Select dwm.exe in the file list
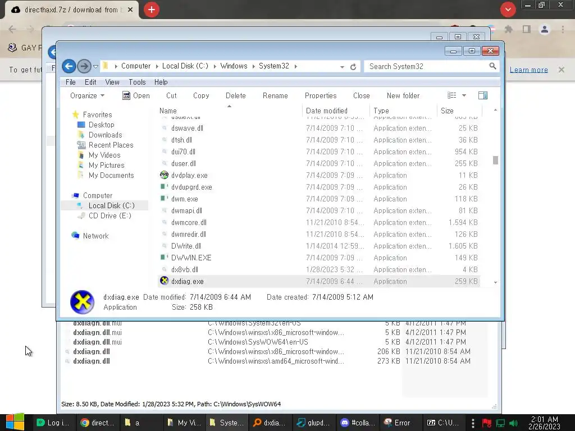The image size is (575, 431). click(184, 199)
